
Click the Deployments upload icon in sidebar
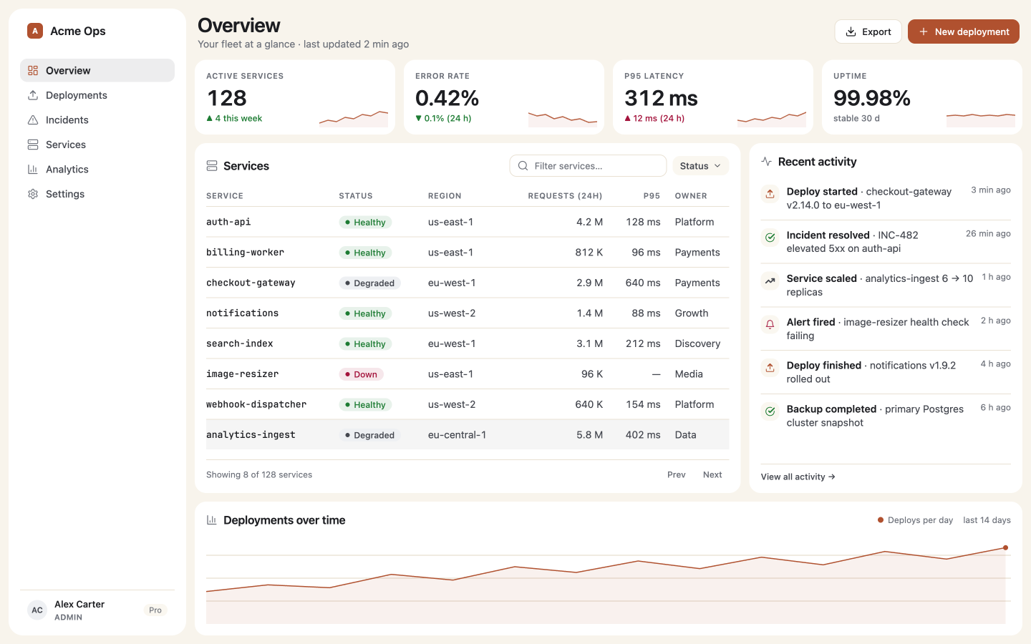point(33,95)
